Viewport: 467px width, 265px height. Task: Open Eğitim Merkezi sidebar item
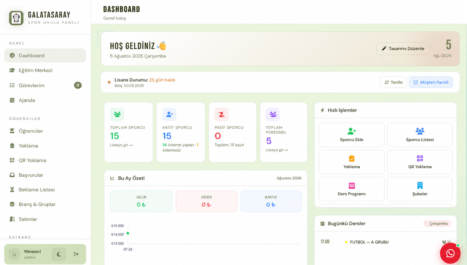pos(45,70)
